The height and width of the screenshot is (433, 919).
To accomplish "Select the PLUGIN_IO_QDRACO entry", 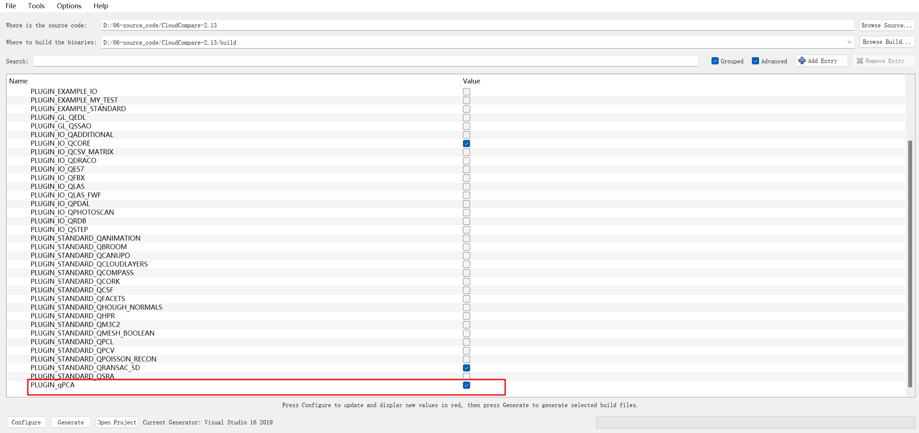I will tap(63, 160).
